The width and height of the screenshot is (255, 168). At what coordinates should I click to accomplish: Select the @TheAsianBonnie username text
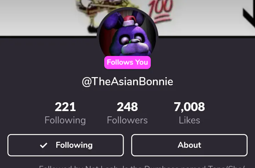click(x=127, y=81)
